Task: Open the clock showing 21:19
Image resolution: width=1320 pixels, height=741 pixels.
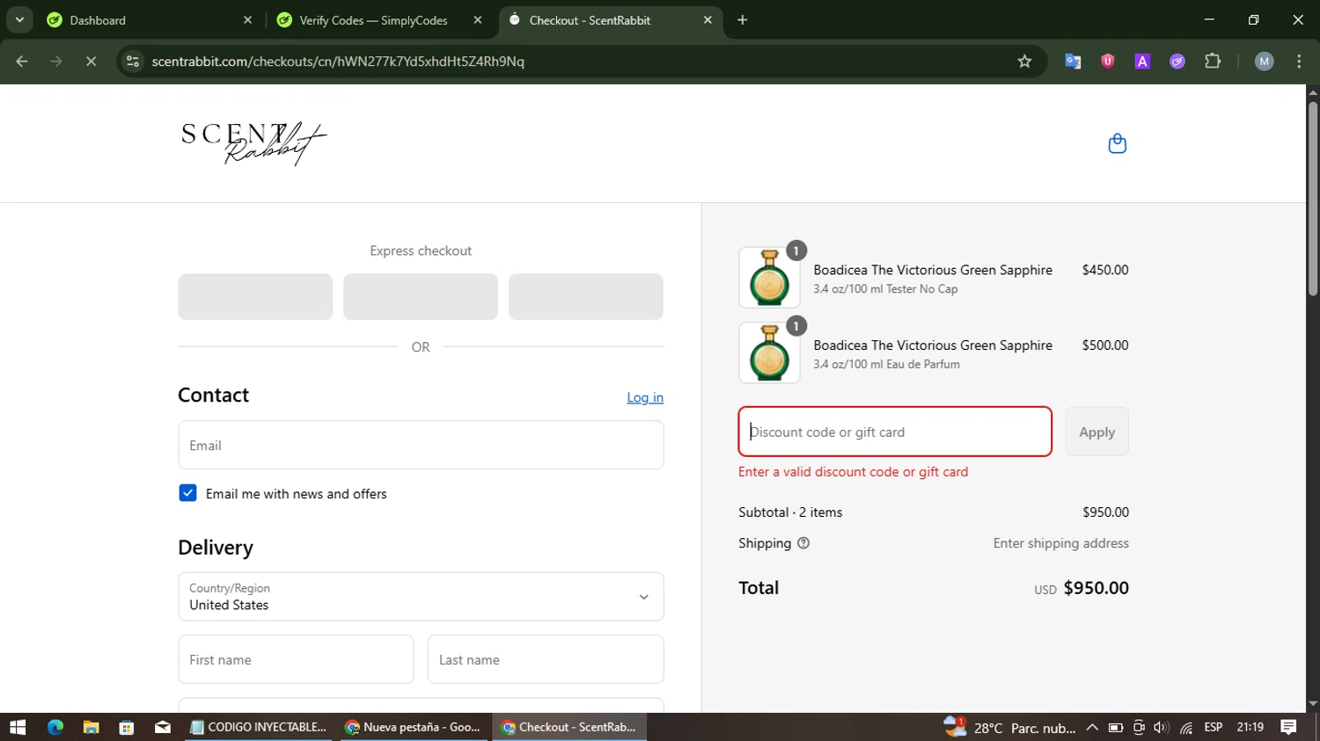Action: [x=1250, y=727]
